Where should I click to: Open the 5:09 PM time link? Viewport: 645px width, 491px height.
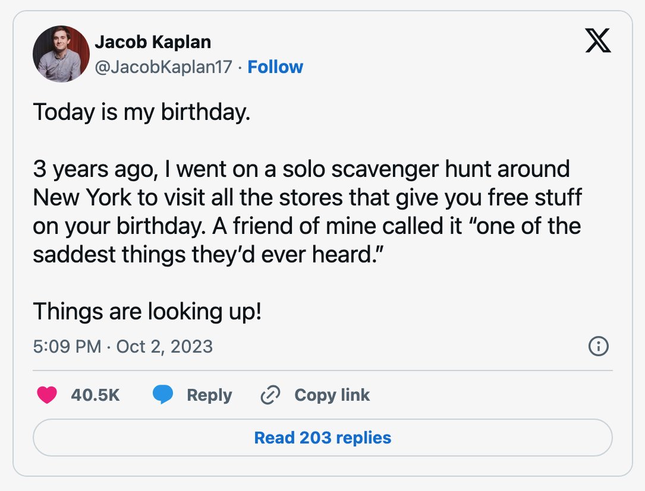point(67,346)
